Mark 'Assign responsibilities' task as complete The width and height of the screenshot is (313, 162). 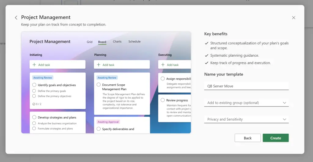coord(163,79)
